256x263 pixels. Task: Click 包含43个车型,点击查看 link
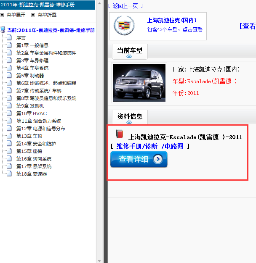point(175,29)
